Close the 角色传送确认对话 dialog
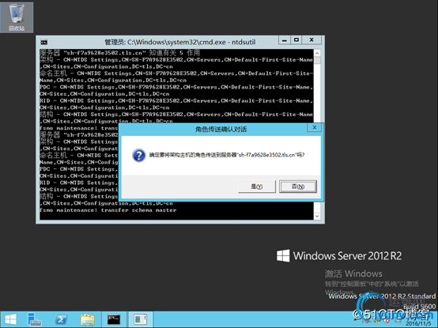 tap(315, 127)
